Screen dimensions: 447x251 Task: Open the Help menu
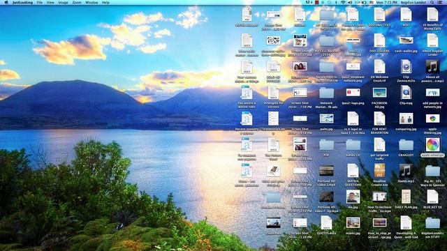105,2
